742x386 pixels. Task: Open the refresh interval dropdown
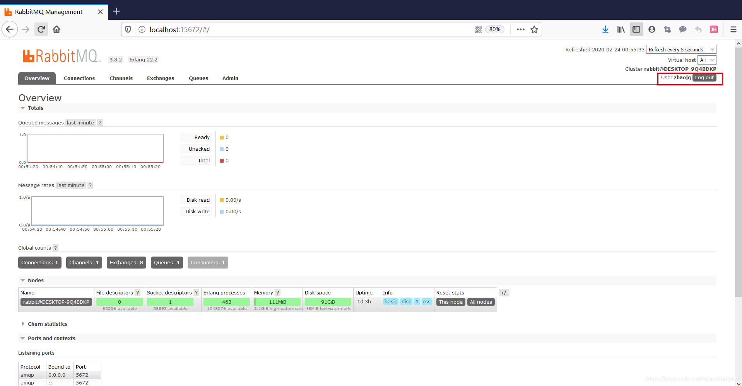tap(681, 49)
